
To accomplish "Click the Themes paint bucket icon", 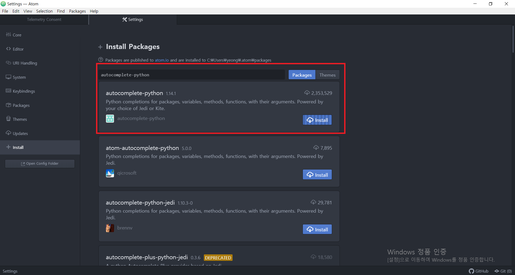I will [x=8, y=119].
